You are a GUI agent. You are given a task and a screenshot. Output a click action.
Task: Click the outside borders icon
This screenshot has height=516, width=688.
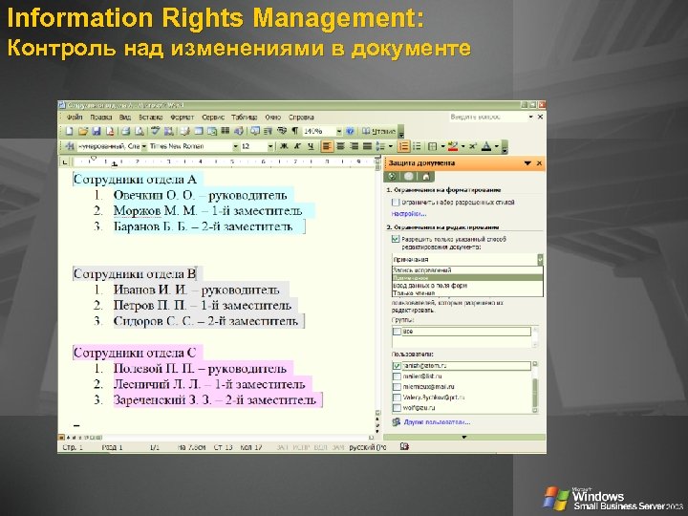[433, 146]
